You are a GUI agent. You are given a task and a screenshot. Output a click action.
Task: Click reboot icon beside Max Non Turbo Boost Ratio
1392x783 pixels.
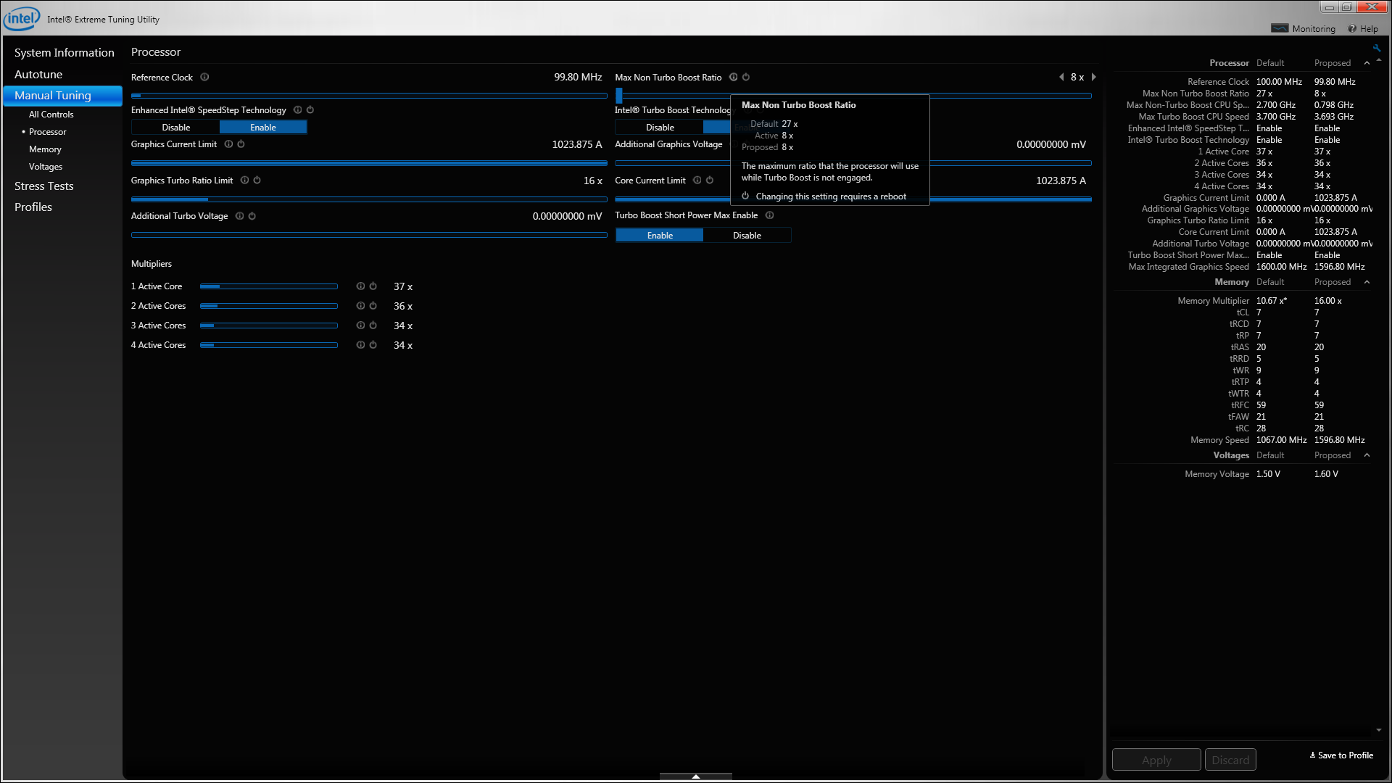[746, 78]
